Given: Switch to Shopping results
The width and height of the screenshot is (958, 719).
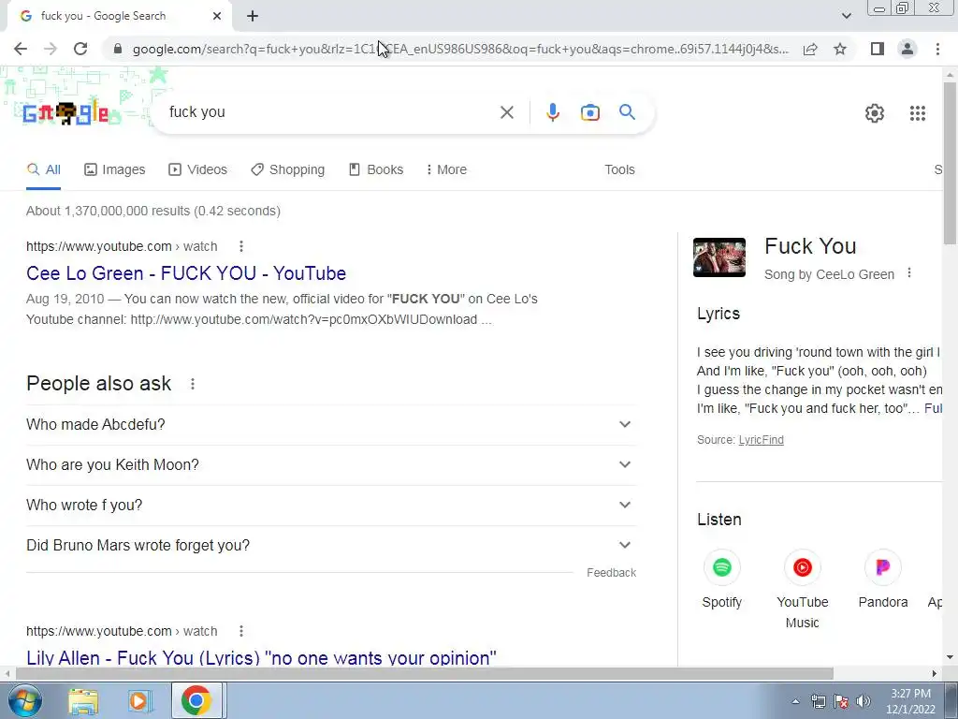Looking at the screenshot, I should pos(288,170).
